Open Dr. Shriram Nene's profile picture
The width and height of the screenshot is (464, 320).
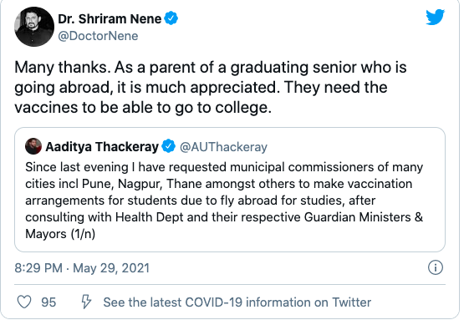coord(34,27)
